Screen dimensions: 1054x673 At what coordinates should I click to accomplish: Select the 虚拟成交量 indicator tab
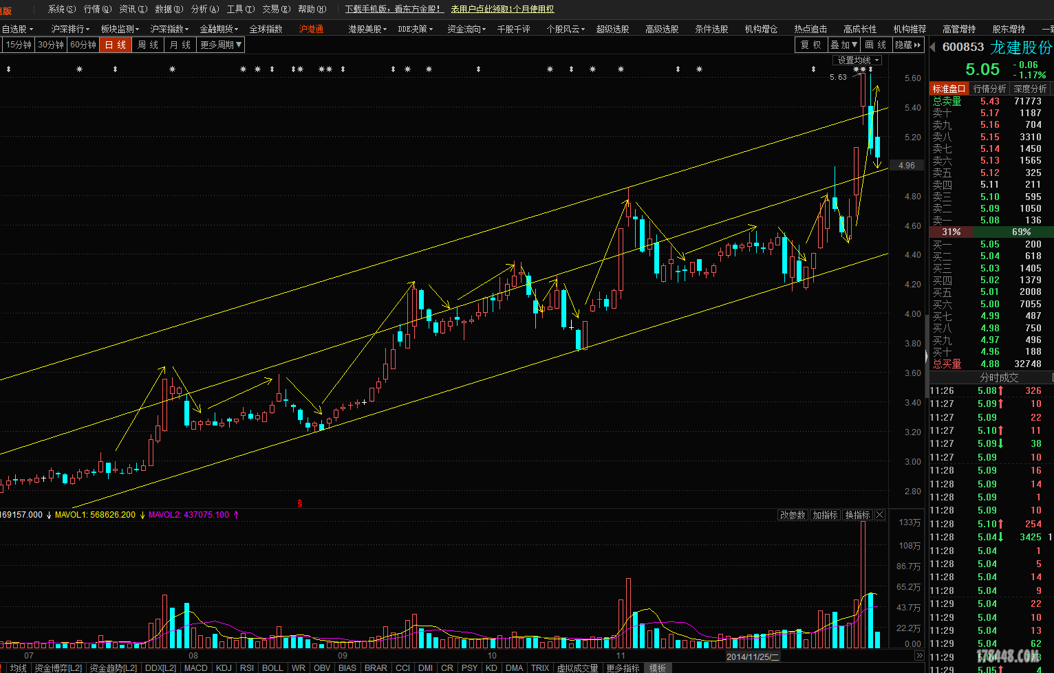[578, 668]
